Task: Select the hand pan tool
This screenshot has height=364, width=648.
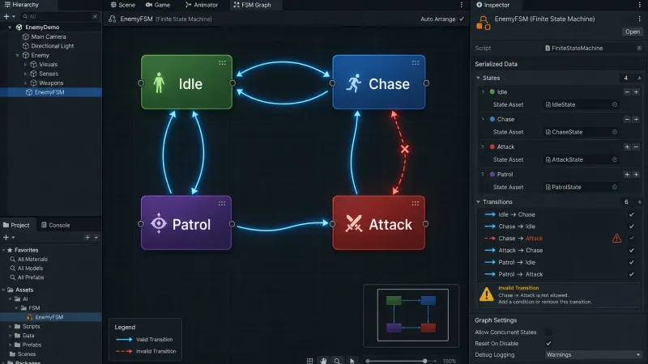Action: point(323,361)
